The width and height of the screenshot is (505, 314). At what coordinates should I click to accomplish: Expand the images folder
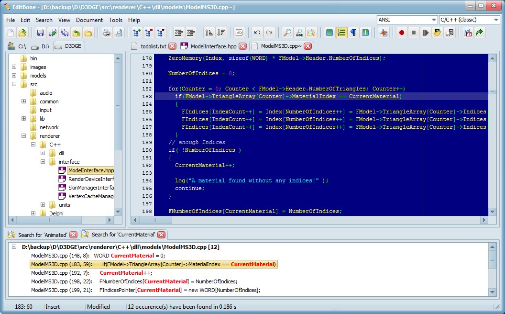(14, 67)
